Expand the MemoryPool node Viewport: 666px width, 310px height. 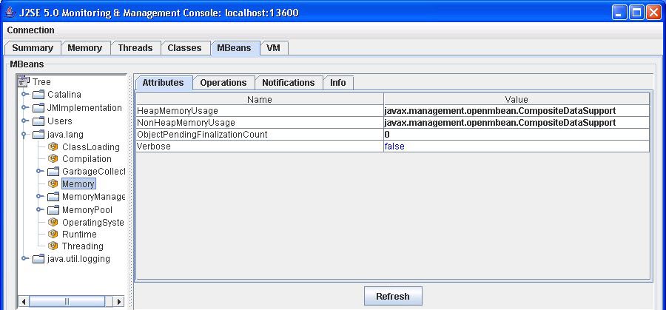click(40, 210)
